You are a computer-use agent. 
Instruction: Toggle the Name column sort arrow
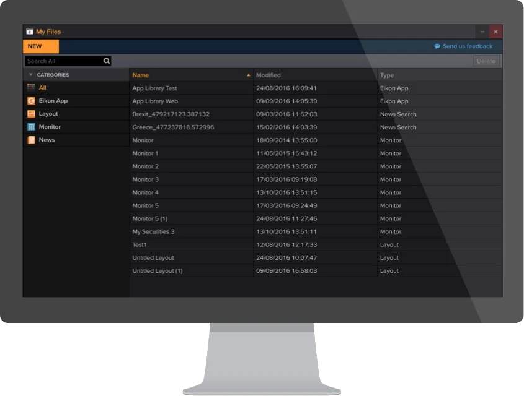[248, 75]
